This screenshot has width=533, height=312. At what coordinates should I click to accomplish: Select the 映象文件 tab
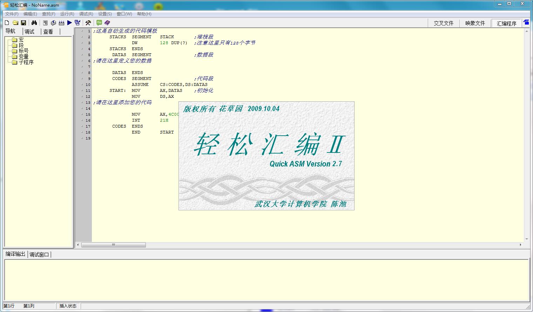pyautogui.click(x=475, y=23)
